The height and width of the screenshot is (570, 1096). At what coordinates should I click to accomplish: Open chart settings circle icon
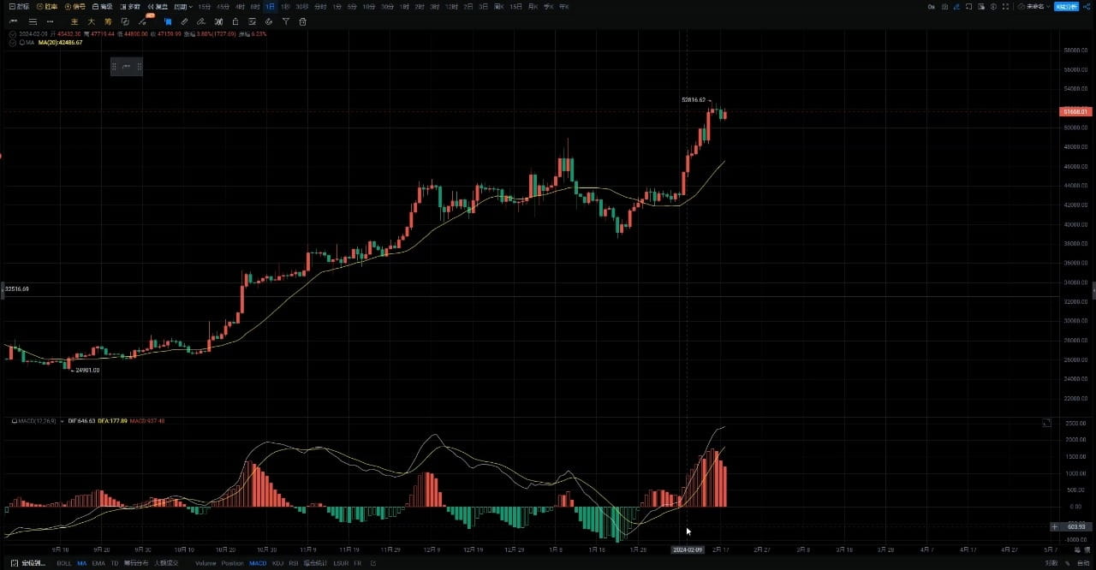point(993,7)
